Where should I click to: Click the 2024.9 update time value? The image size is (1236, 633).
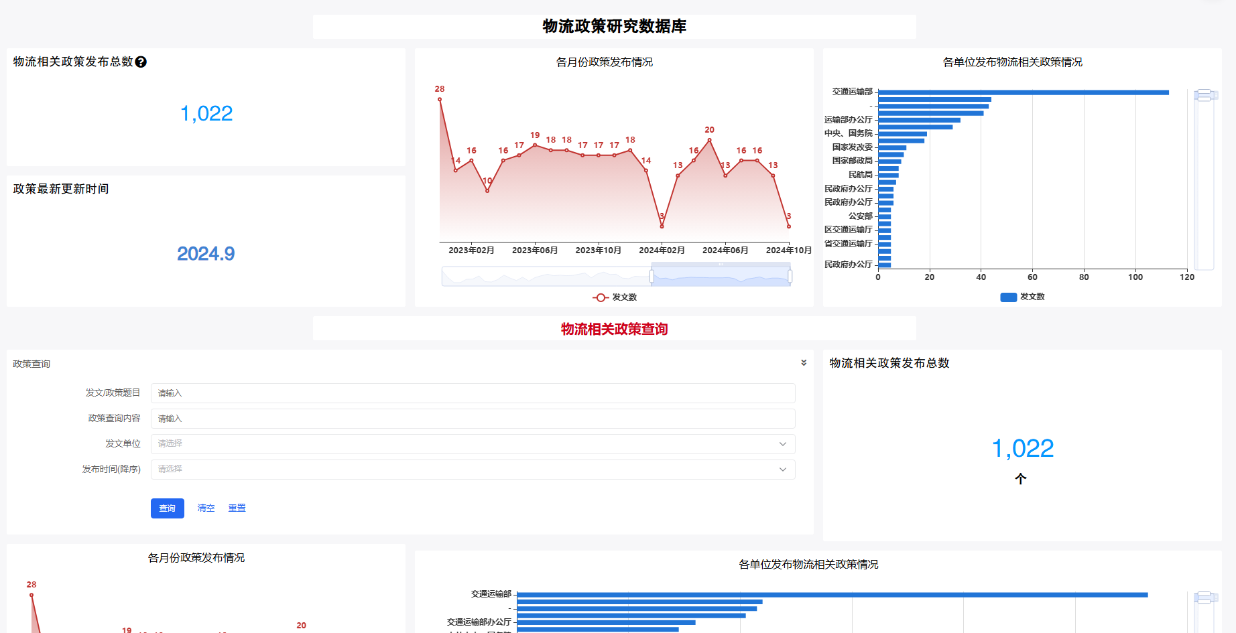click(x=206, y=254)
